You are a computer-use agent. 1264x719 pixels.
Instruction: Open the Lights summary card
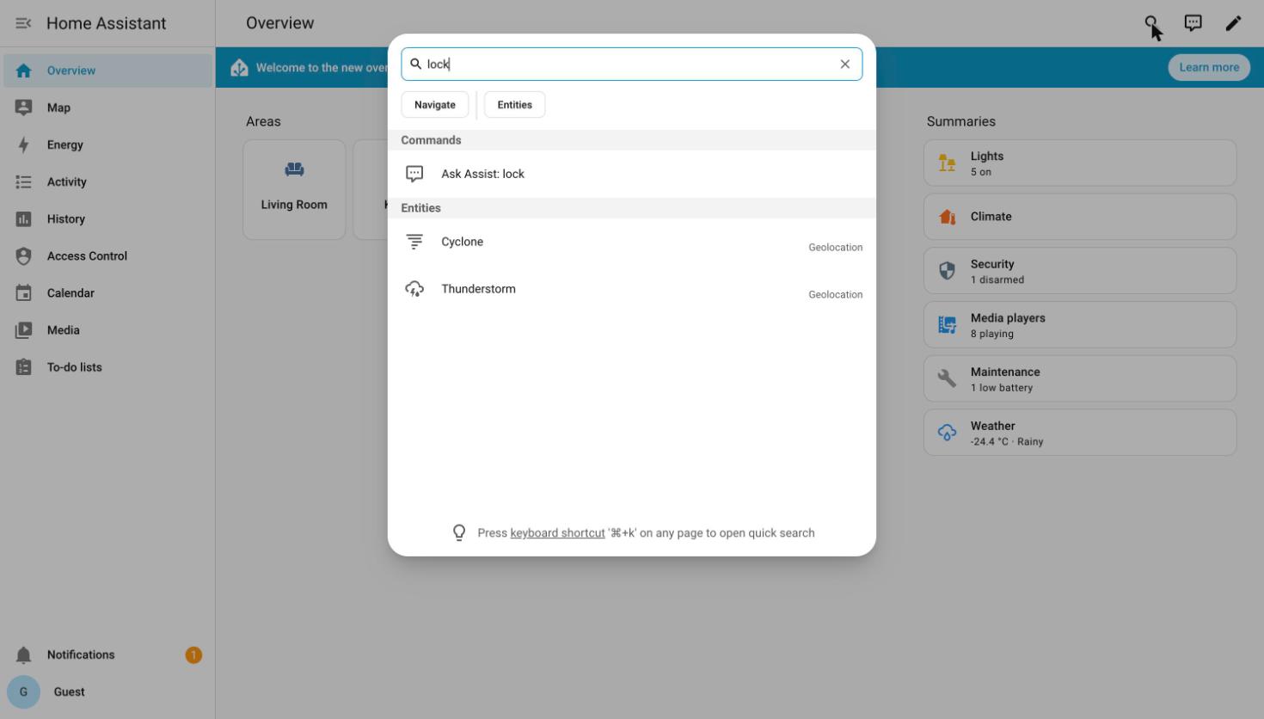tap(1080, 163)
